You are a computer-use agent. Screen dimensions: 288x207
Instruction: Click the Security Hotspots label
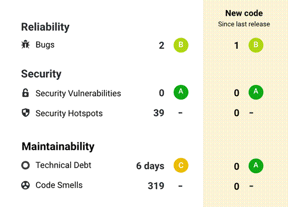(x=69, y=113)
